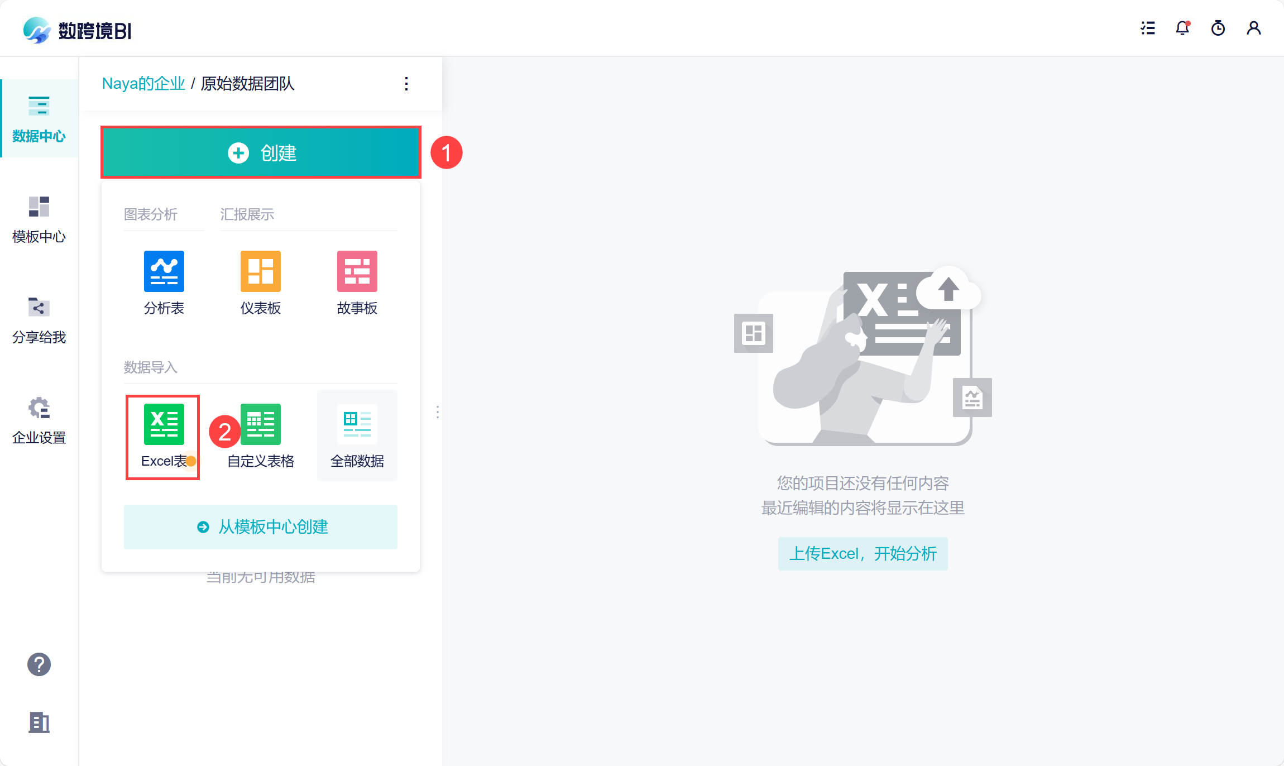Choose 自定义表格 custom table icon
The image size is (1284, 766).
pos(261,425)
